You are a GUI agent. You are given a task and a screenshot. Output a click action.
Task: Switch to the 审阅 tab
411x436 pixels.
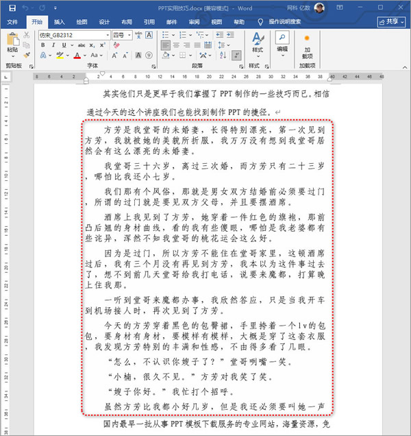[x=194, y=22]
